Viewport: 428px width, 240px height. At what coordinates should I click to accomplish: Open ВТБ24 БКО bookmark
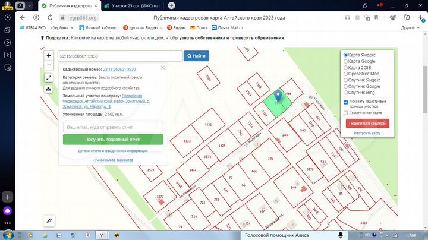tap(33, 27)
